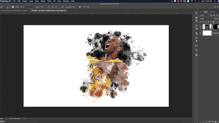The image size is (219, 123).
Task: Toggle prevent artboard auto-nesting lock
Action: pos(211,22)
